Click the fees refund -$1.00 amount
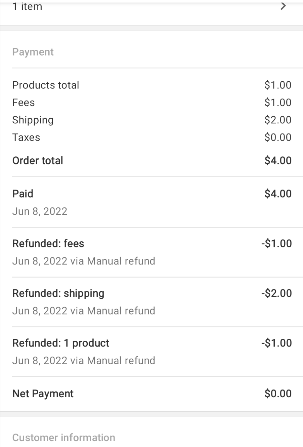 276,243
